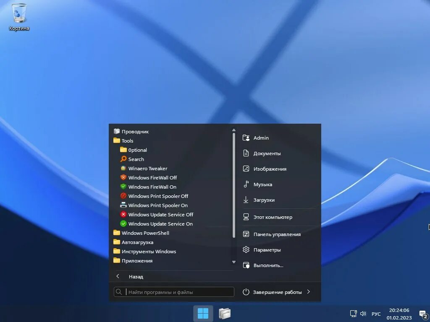This screenshot has width=430, height=322.
Task: Select Выполнить... menu entry text
Action: [268, 265]
